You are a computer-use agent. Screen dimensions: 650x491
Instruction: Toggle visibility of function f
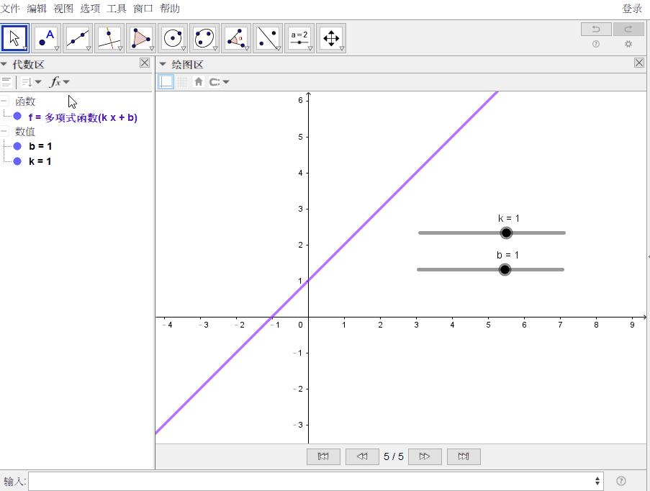17,117
